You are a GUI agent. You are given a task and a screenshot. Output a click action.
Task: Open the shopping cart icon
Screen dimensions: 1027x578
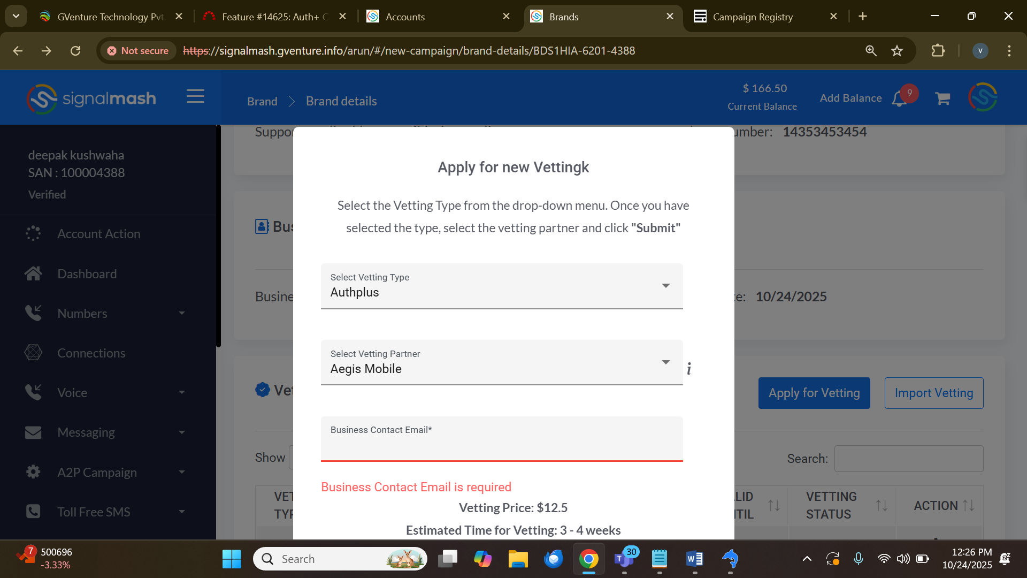click(942, 98)
